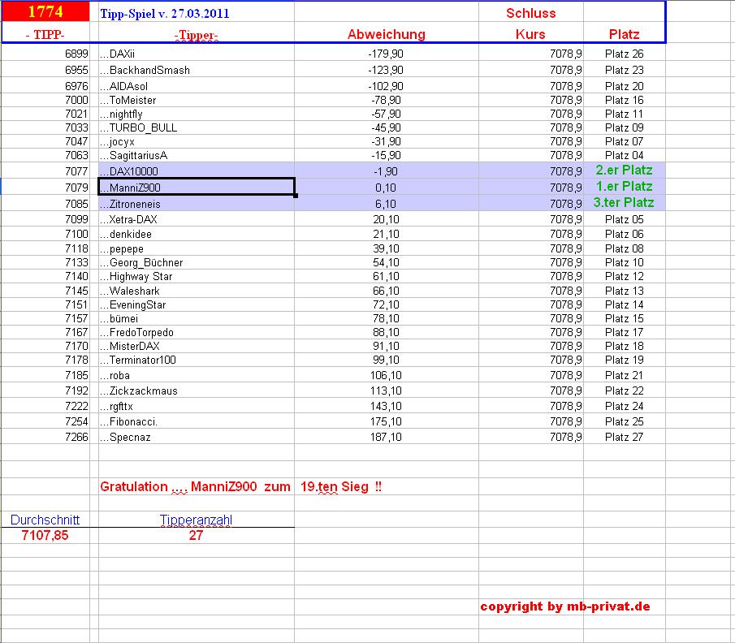Click the 19.ten Sieg !! text

coord(341,486)
